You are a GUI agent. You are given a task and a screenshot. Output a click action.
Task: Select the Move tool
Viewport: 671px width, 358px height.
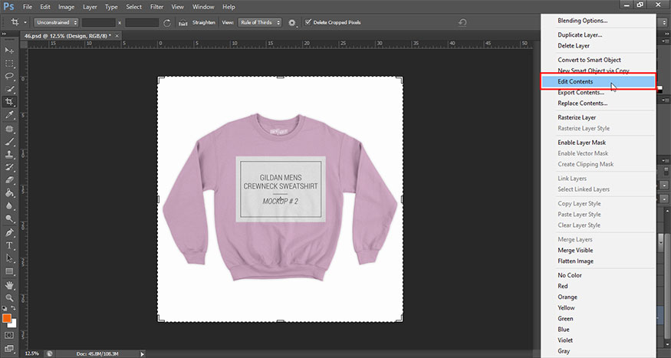coord(9,51)
